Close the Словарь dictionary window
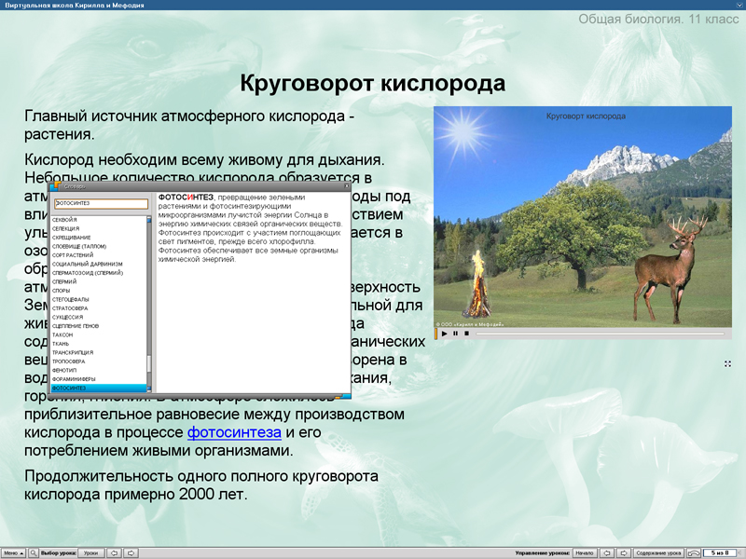The width and height of the screenshot is (746, 559). point(345,188)
